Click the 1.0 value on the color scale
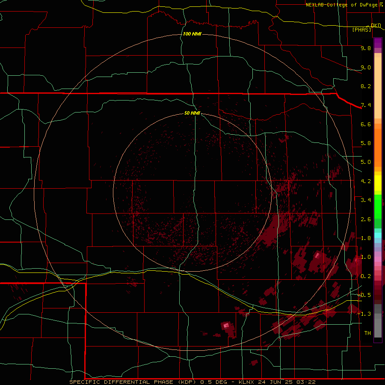The width and height of the screenshot is (385, 385). point(366,257)
